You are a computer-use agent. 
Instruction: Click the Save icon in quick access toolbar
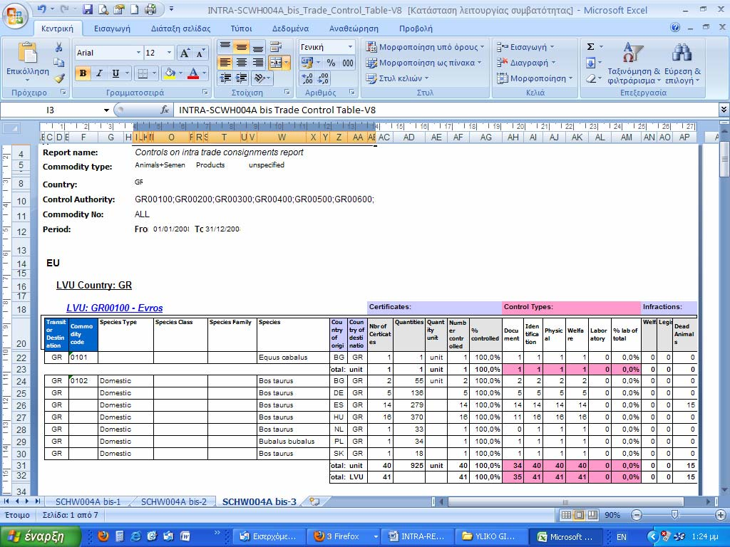[x=88, y=9]
